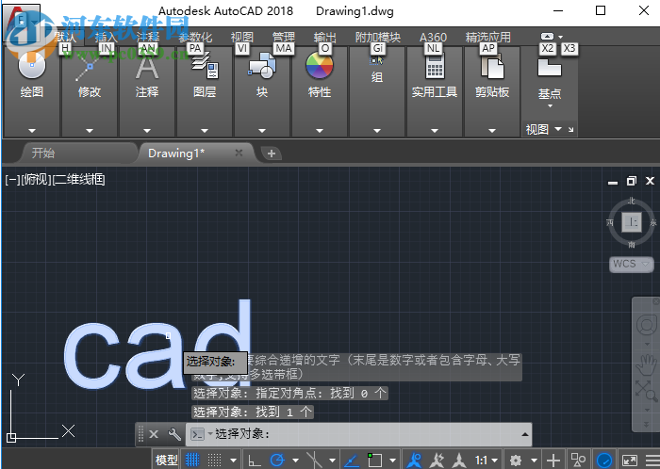Toggle hardware acceleration circle icon in status bar
Viewport: 660px width, 469px height.
pos(604,461)
